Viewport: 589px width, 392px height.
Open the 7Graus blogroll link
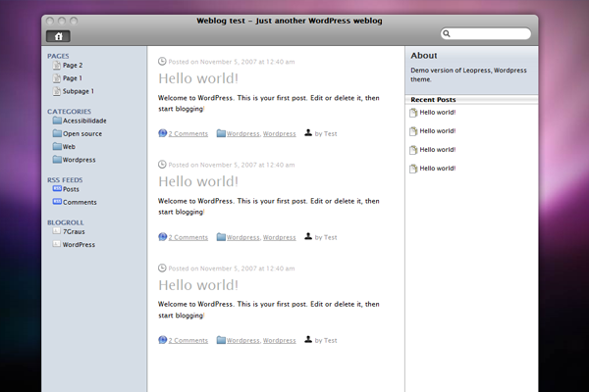pos(74,232)
